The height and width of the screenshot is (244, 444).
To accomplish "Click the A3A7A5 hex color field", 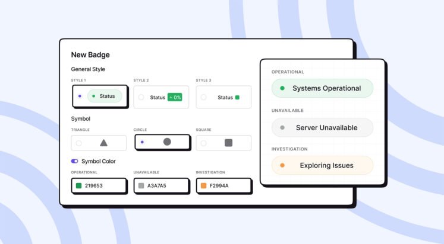I will tap(161, 185).
